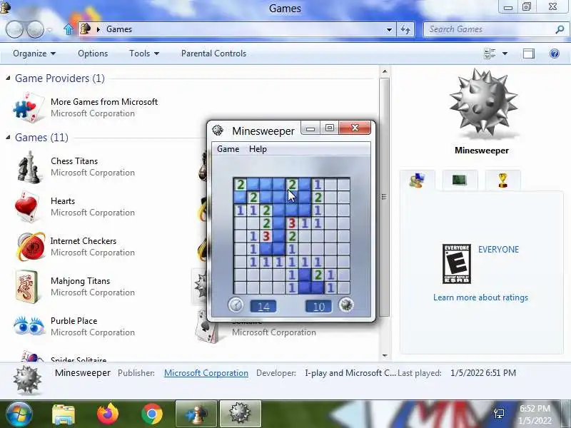This screenshot has width=571, height=428.
Task: Select Mahjong Titans name text
Action: (x=80, y=281)
